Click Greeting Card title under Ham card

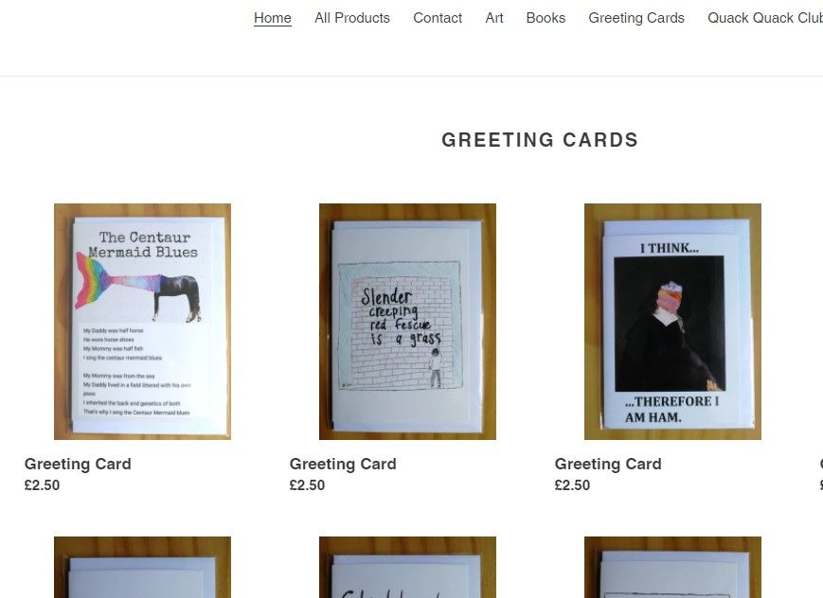click(608, 464)
